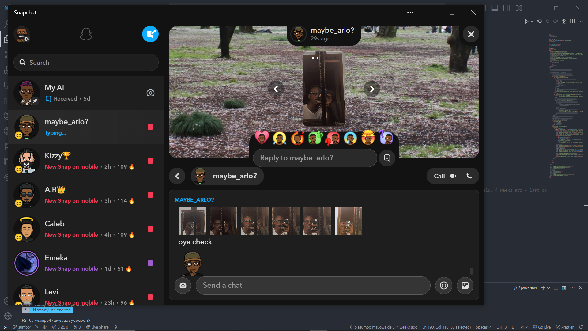Viewport: 588px width, 331px height.
Task: Open VS Code notifications bell
Action: point(581,327)
